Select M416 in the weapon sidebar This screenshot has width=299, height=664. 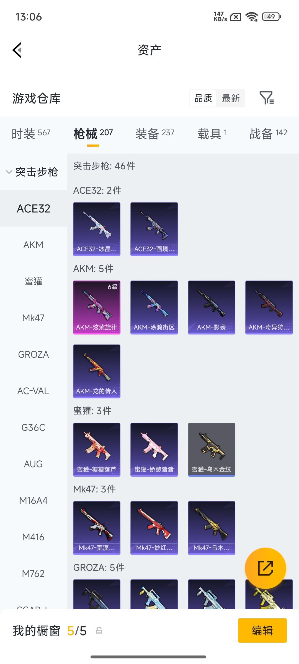33,537
